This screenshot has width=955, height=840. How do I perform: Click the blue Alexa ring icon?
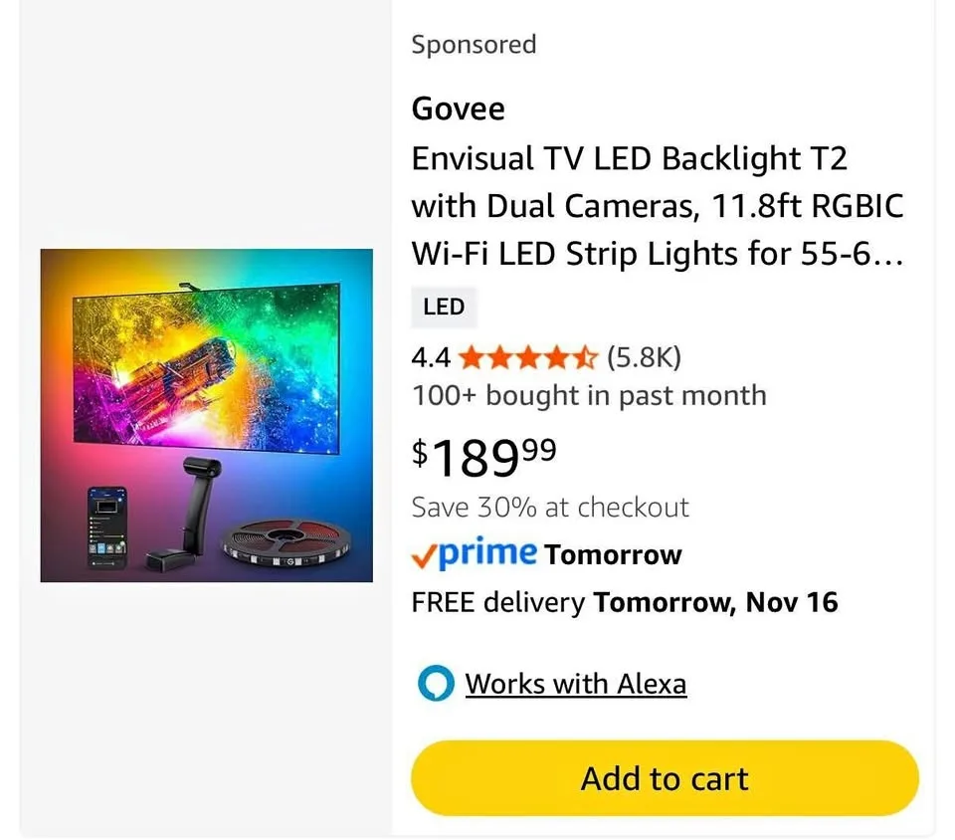point(435,685)
